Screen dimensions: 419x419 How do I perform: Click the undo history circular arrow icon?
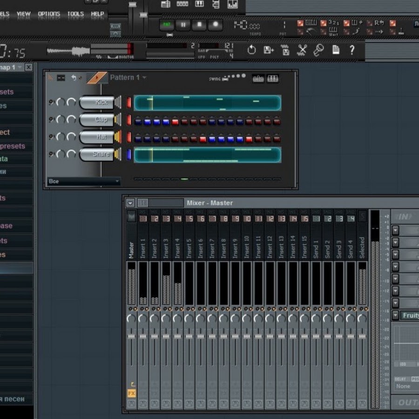point(251,50)
